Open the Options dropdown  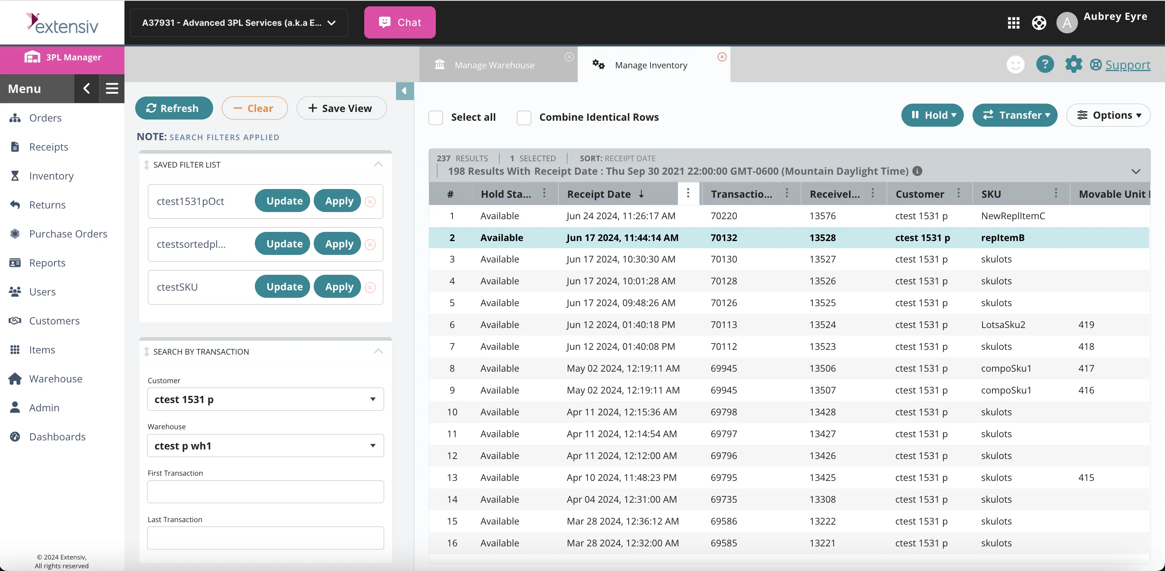(1108, 115)
